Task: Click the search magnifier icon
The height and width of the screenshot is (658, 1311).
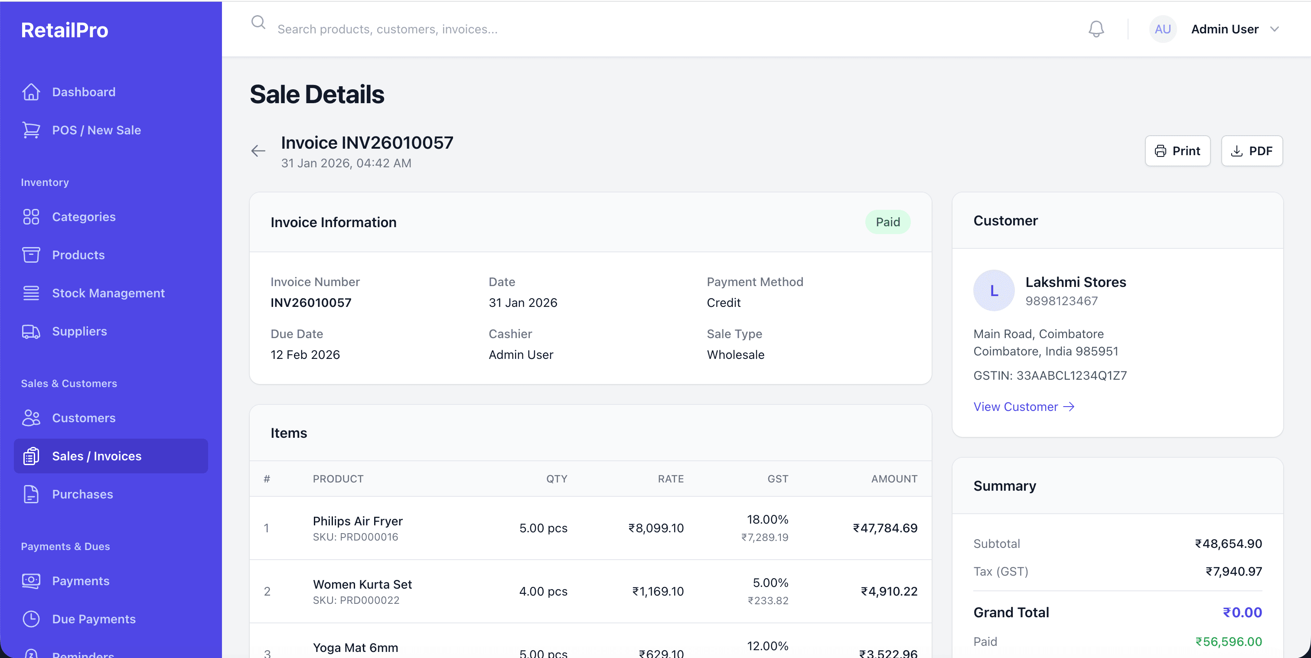Action: click(258, 23)
